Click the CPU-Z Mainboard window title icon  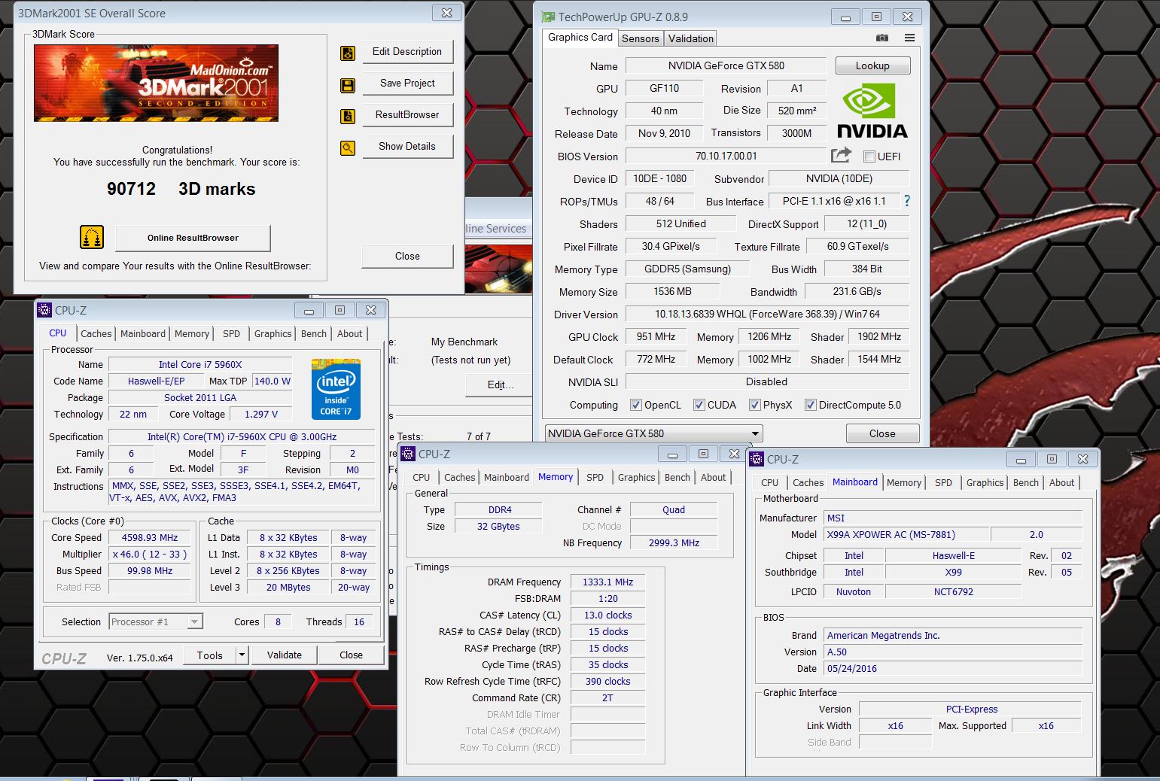click(757, 459)
